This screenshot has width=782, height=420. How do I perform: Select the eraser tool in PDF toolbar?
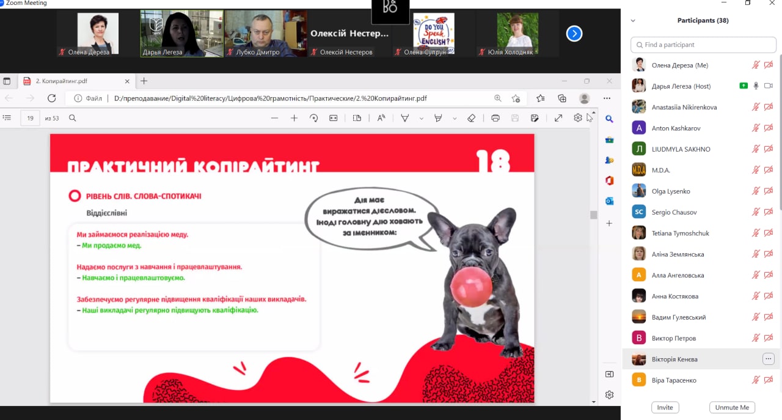pyautogui.click(x=471, y=118)
